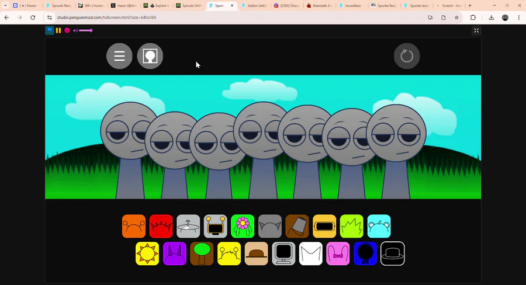Select the yellow antenna character icon
This screenshot has height=285, width=526.
229,253
